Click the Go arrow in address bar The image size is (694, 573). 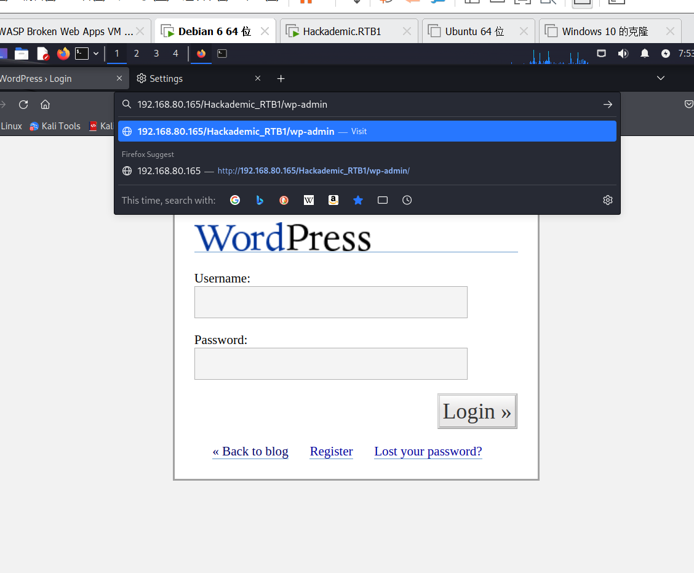[608, 105]
